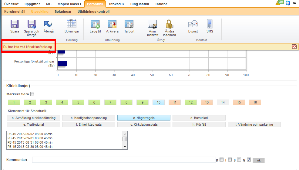Viewport: 299px width, 170px height.
Task: Open the MC tab
Action: [49, 4]
